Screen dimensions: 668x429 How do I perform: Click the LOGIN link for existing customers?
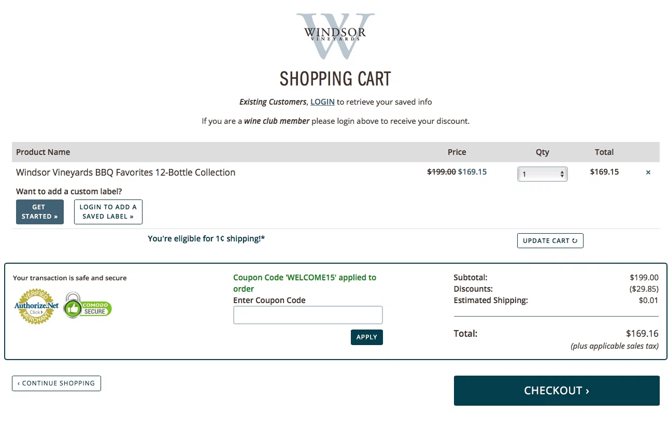pyautogui.click(x=322, y=102)
